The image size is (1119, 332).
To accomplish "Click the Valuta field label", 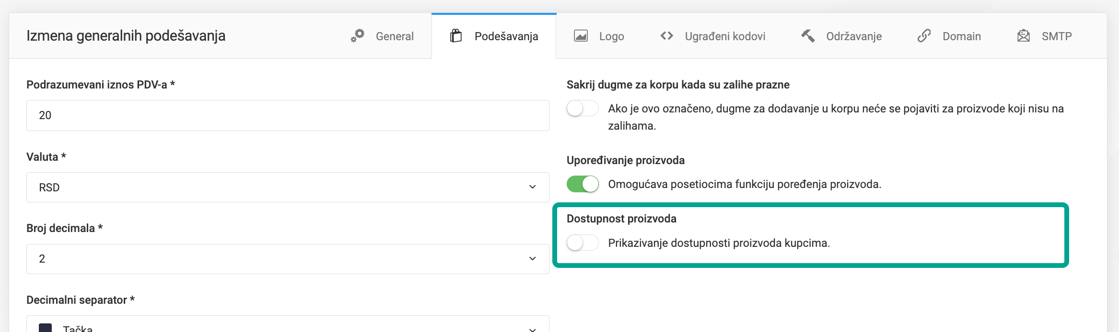I will click(x=46, y=157).
